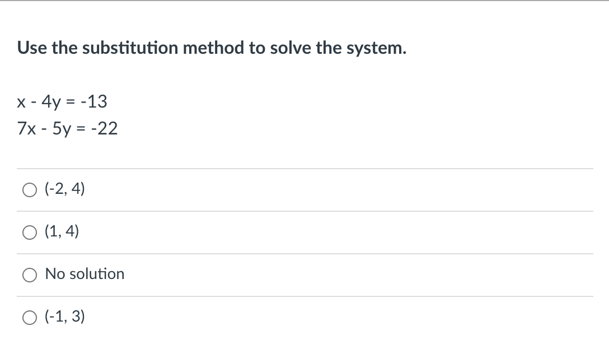
Task: Click the "(-2, 4)" answer label text
Action: coord(65,188)
